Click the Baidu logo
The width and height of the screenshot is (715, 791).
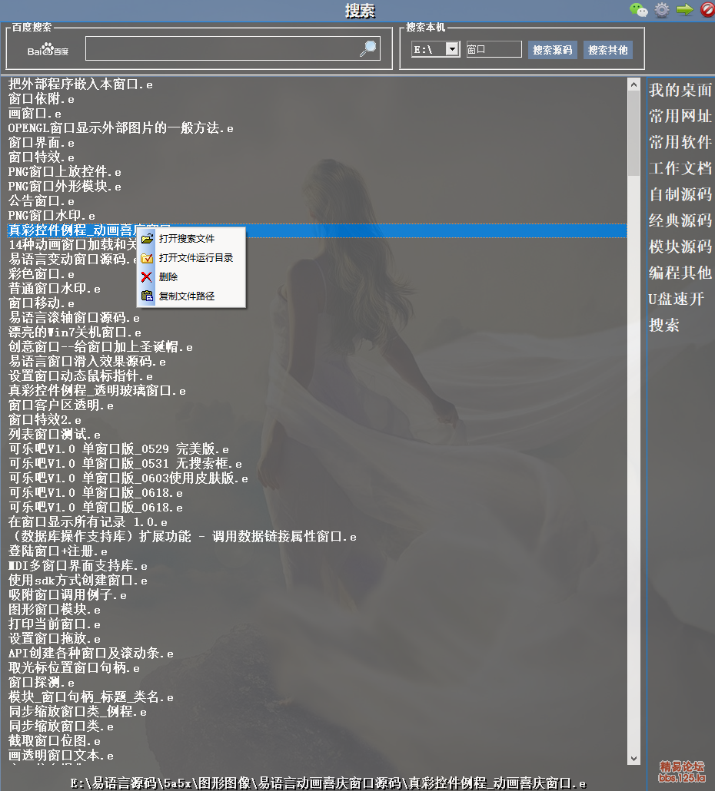(48, 50)
